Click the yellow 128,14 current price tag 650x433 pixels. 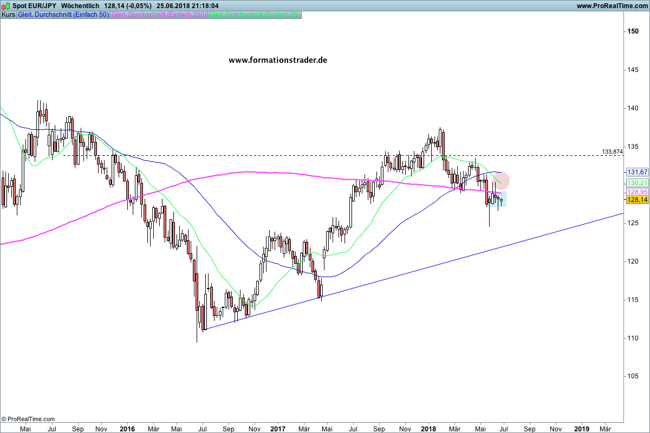click(636, 200)
